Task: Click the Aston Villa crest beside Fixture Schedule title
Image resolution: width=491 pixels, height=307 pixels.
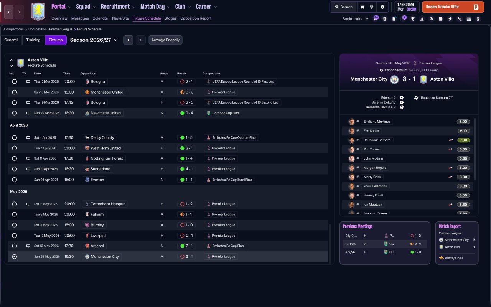Action: coord(21,63)
